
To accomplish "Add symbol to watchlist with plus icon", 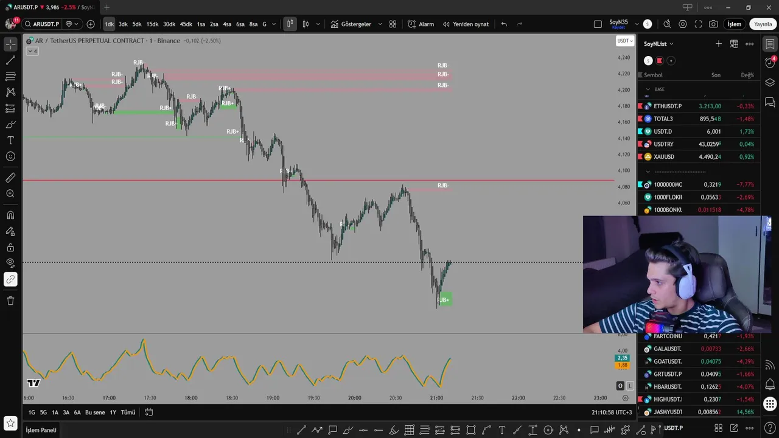I will [x=719, y=44].
